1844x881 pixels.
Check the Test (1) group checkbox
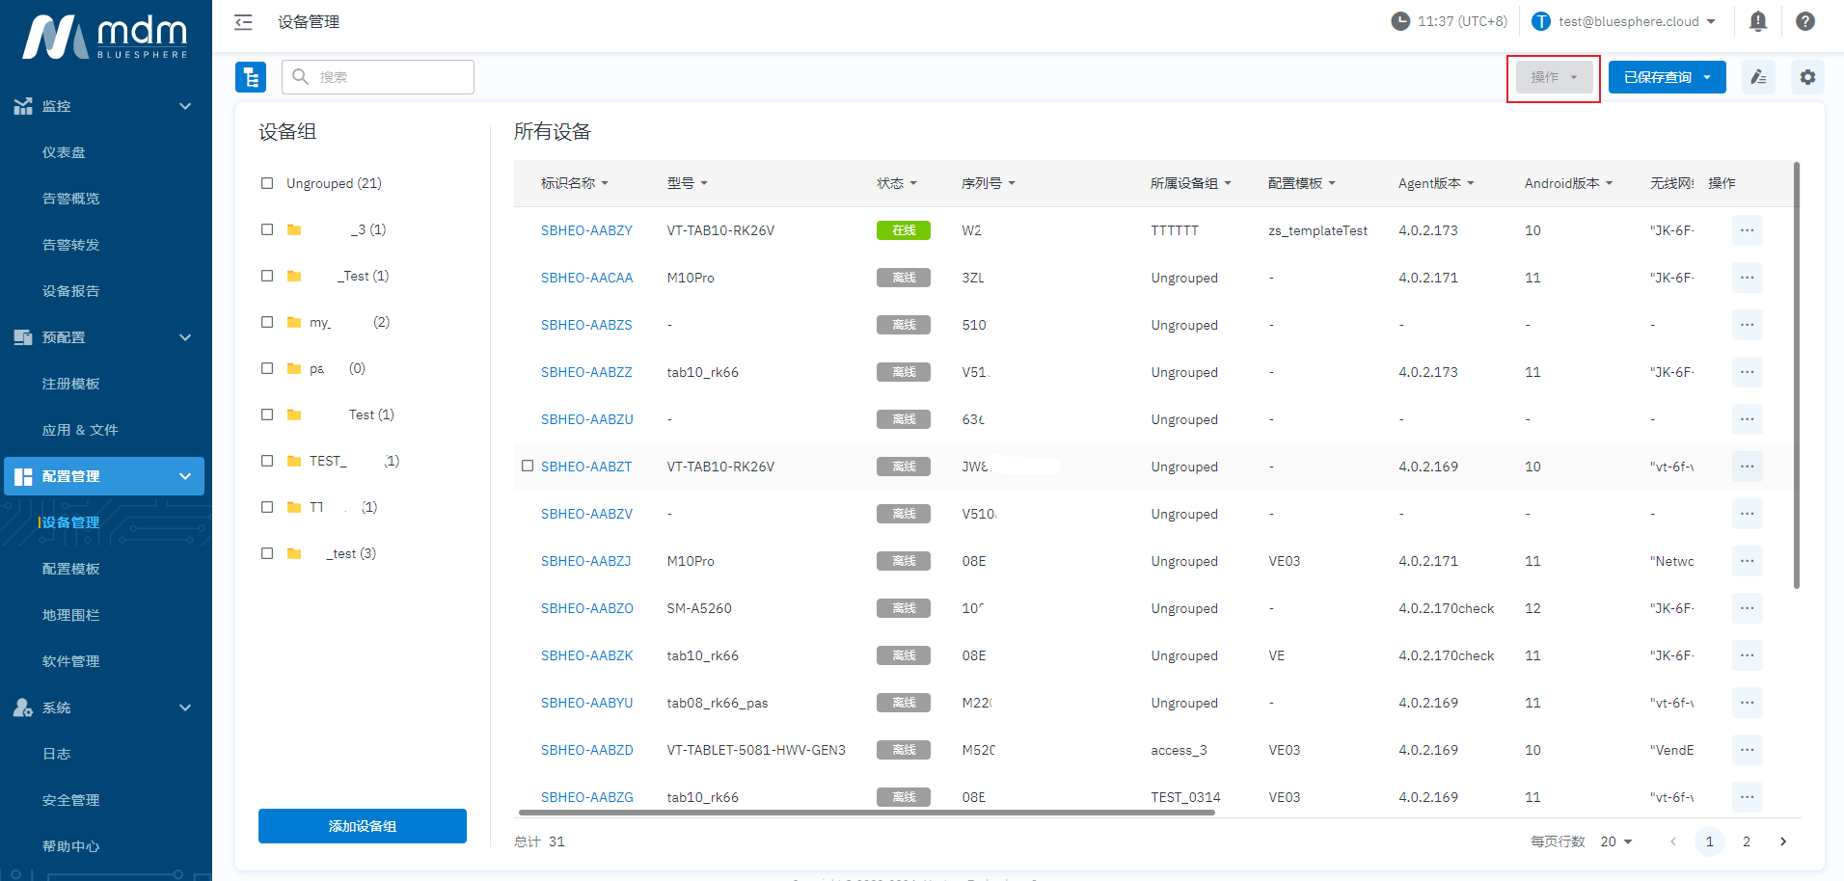[x=267, y=414]
